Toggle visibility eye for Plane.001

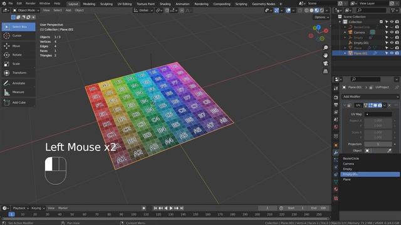click(392, 53)
